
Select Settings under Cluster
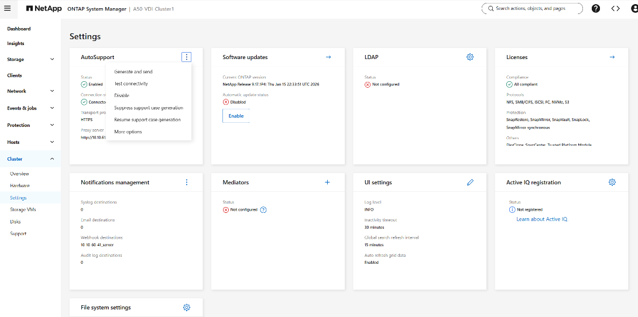[18, 198]
